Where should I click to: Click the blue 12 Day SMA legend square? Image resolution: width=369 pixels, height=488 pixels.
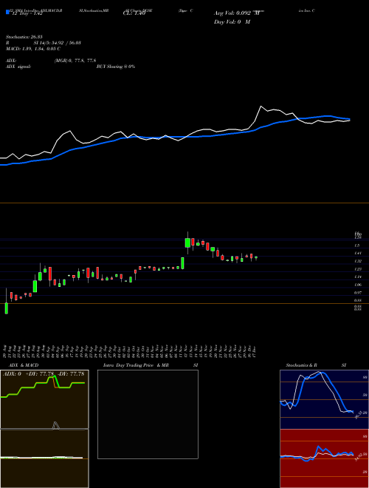(x=7, y=13)
